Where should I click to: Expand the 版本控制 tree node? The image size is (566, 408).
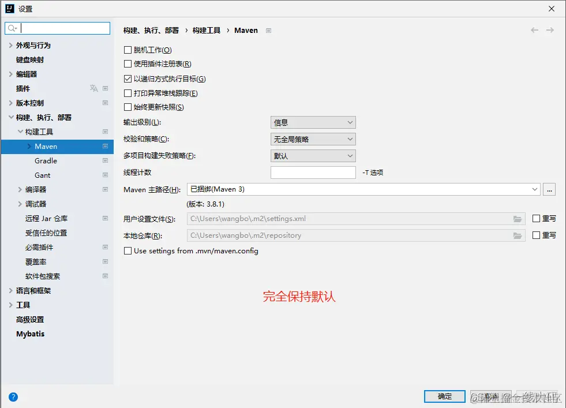11,103
